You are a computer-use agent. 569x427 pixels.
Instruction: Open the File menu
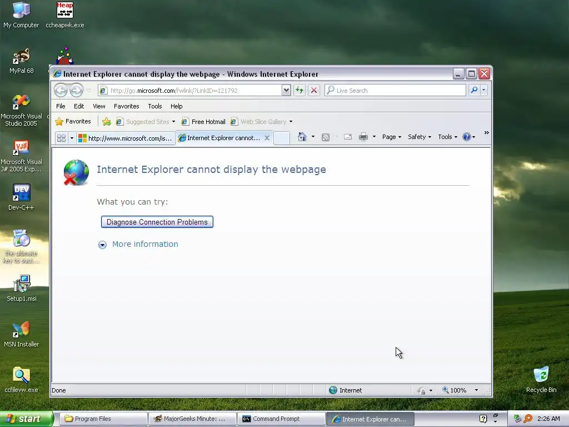click(x=61, y=106)
